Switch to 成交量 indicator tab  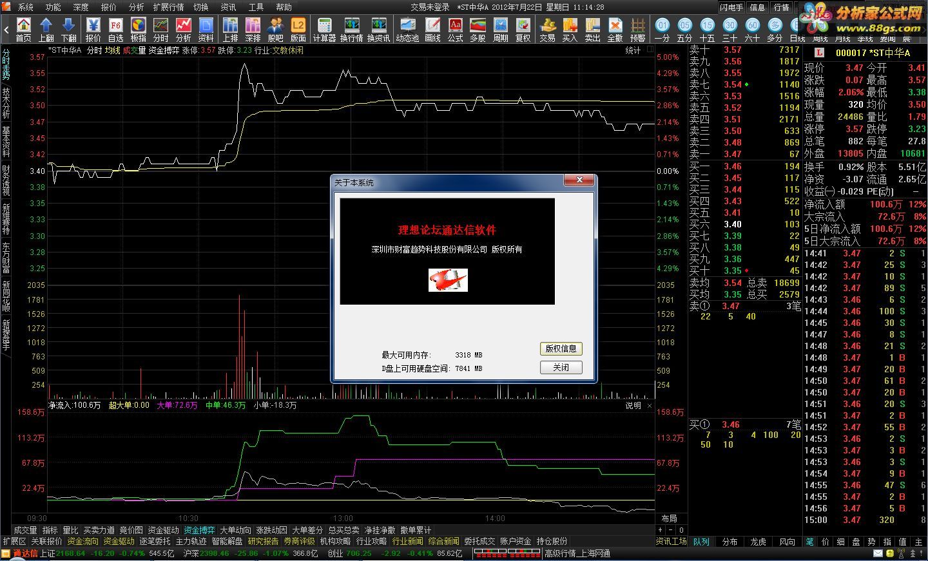pos(25,530)
